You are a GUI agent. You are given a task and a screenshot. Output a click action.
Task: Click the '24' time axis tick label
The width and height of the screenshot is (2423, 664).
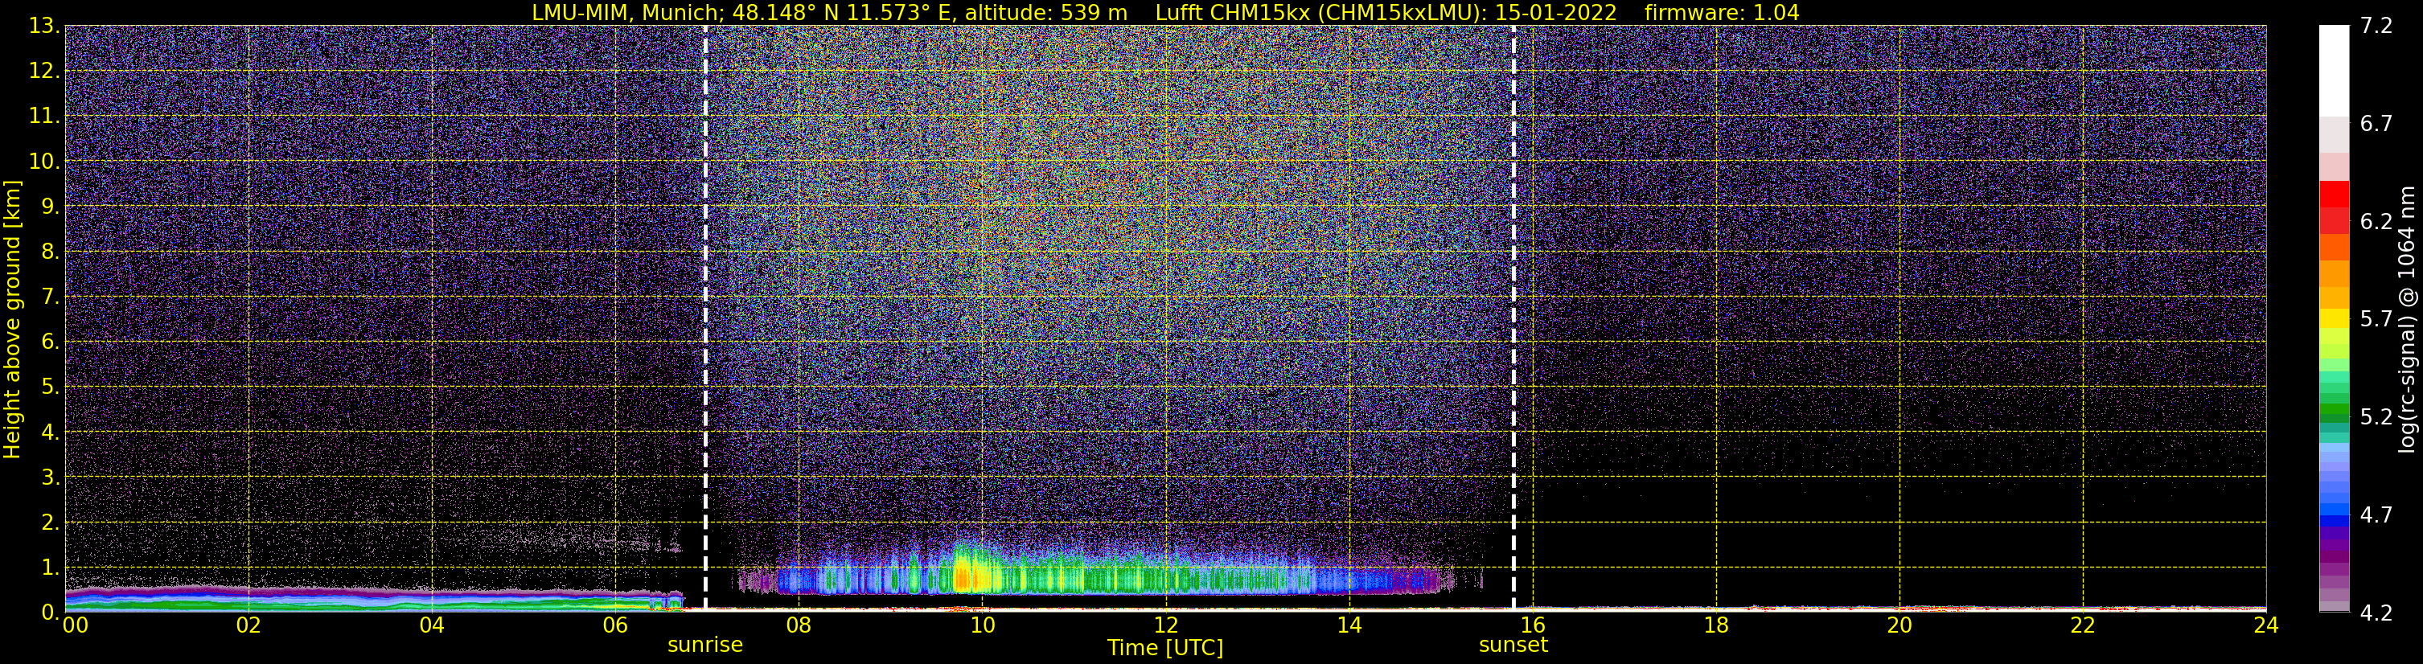click(x=2266, y=625)
